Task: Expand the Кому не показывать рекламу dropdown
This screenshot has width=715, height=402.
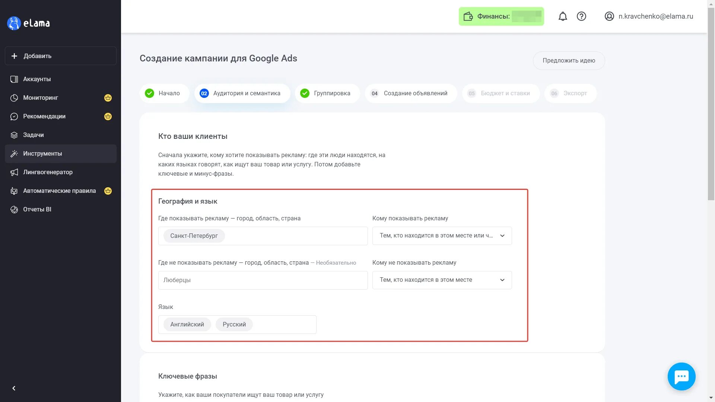Action: [x=442, y=280]
